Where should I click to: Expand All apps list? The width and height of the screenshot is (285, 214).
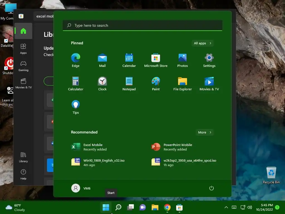point(202,43)
